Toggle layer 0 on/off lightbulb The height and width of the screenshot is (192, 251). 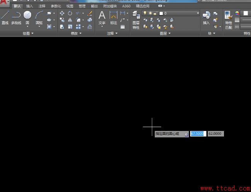(x=145, y=13)
